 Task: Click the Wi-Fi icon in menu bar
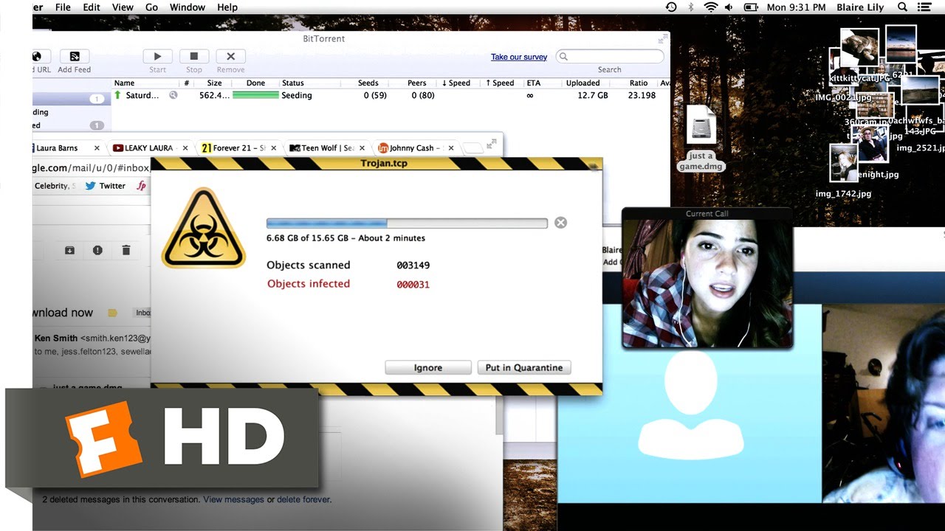coord(711,7)
